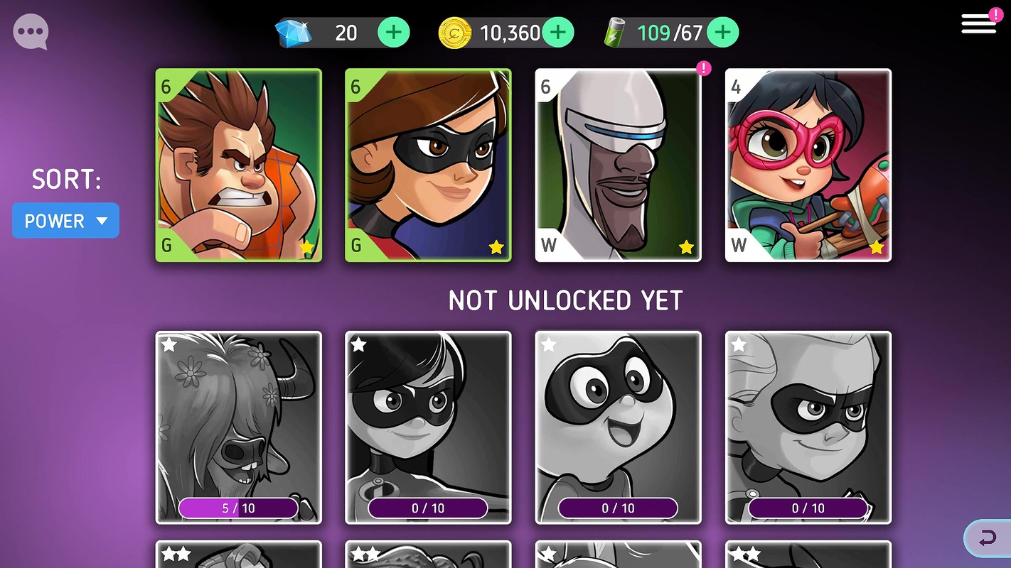This screenshot has height=568, width=1011.
Task: Select the Elastigirl hero card
Action: (428, 165)
